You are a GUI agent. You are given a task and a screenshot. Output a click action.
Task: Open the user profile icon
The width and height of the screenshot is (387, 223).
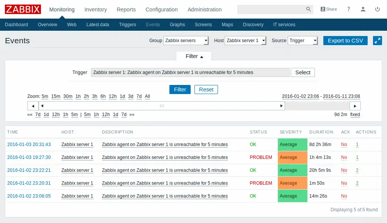pos(363,9)
